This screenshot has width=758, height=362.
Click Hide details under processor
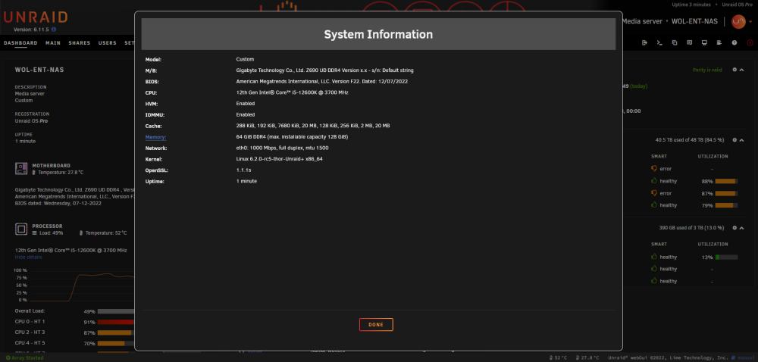[x=29, y=257]
